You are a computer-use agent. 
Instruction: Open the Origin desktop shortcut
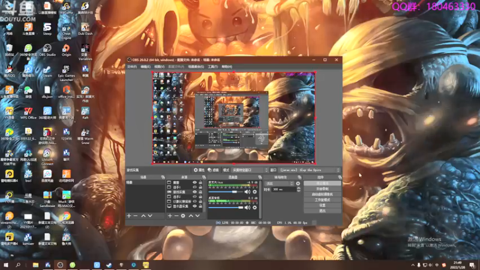(66, 50)
